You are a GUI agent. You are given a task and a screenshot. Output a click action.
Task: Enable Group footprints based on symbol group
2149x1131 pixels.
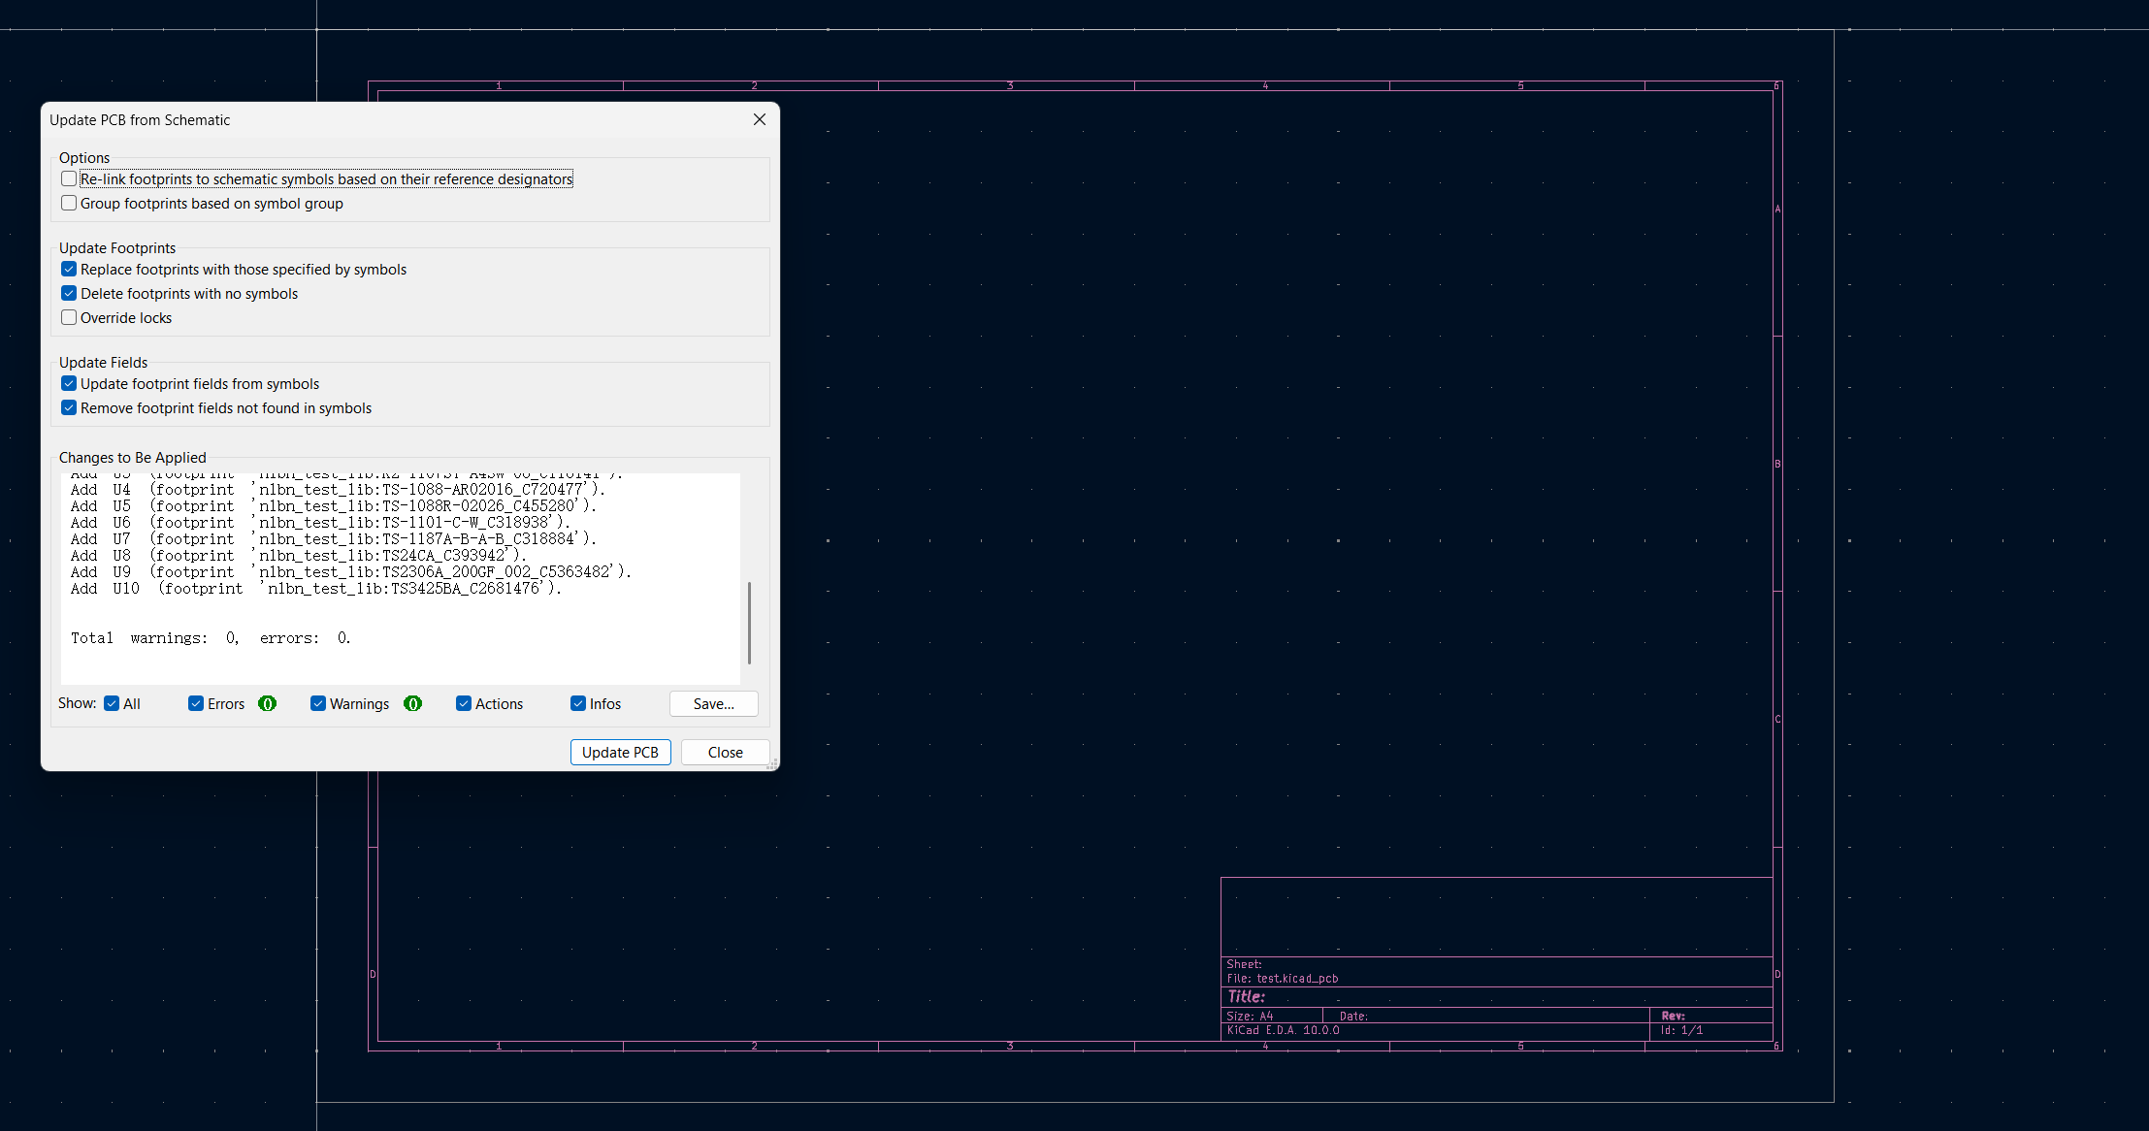69,204
